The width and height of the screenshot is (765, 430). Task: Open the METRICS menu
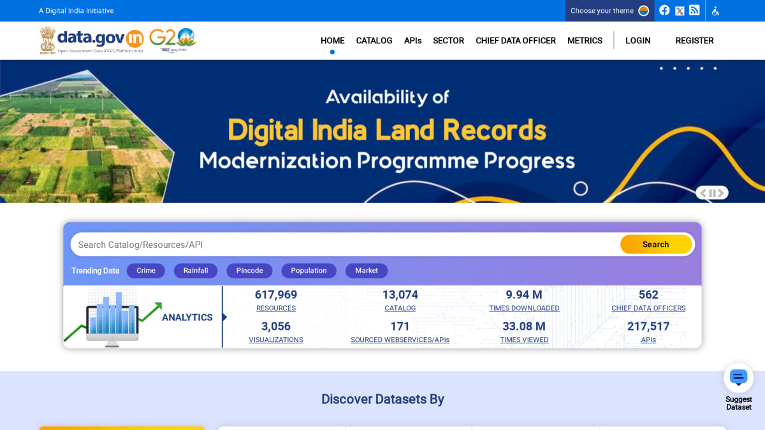[x=585, y=41]
